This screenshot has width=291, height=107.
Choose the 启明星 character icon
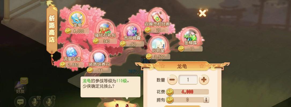158,44
